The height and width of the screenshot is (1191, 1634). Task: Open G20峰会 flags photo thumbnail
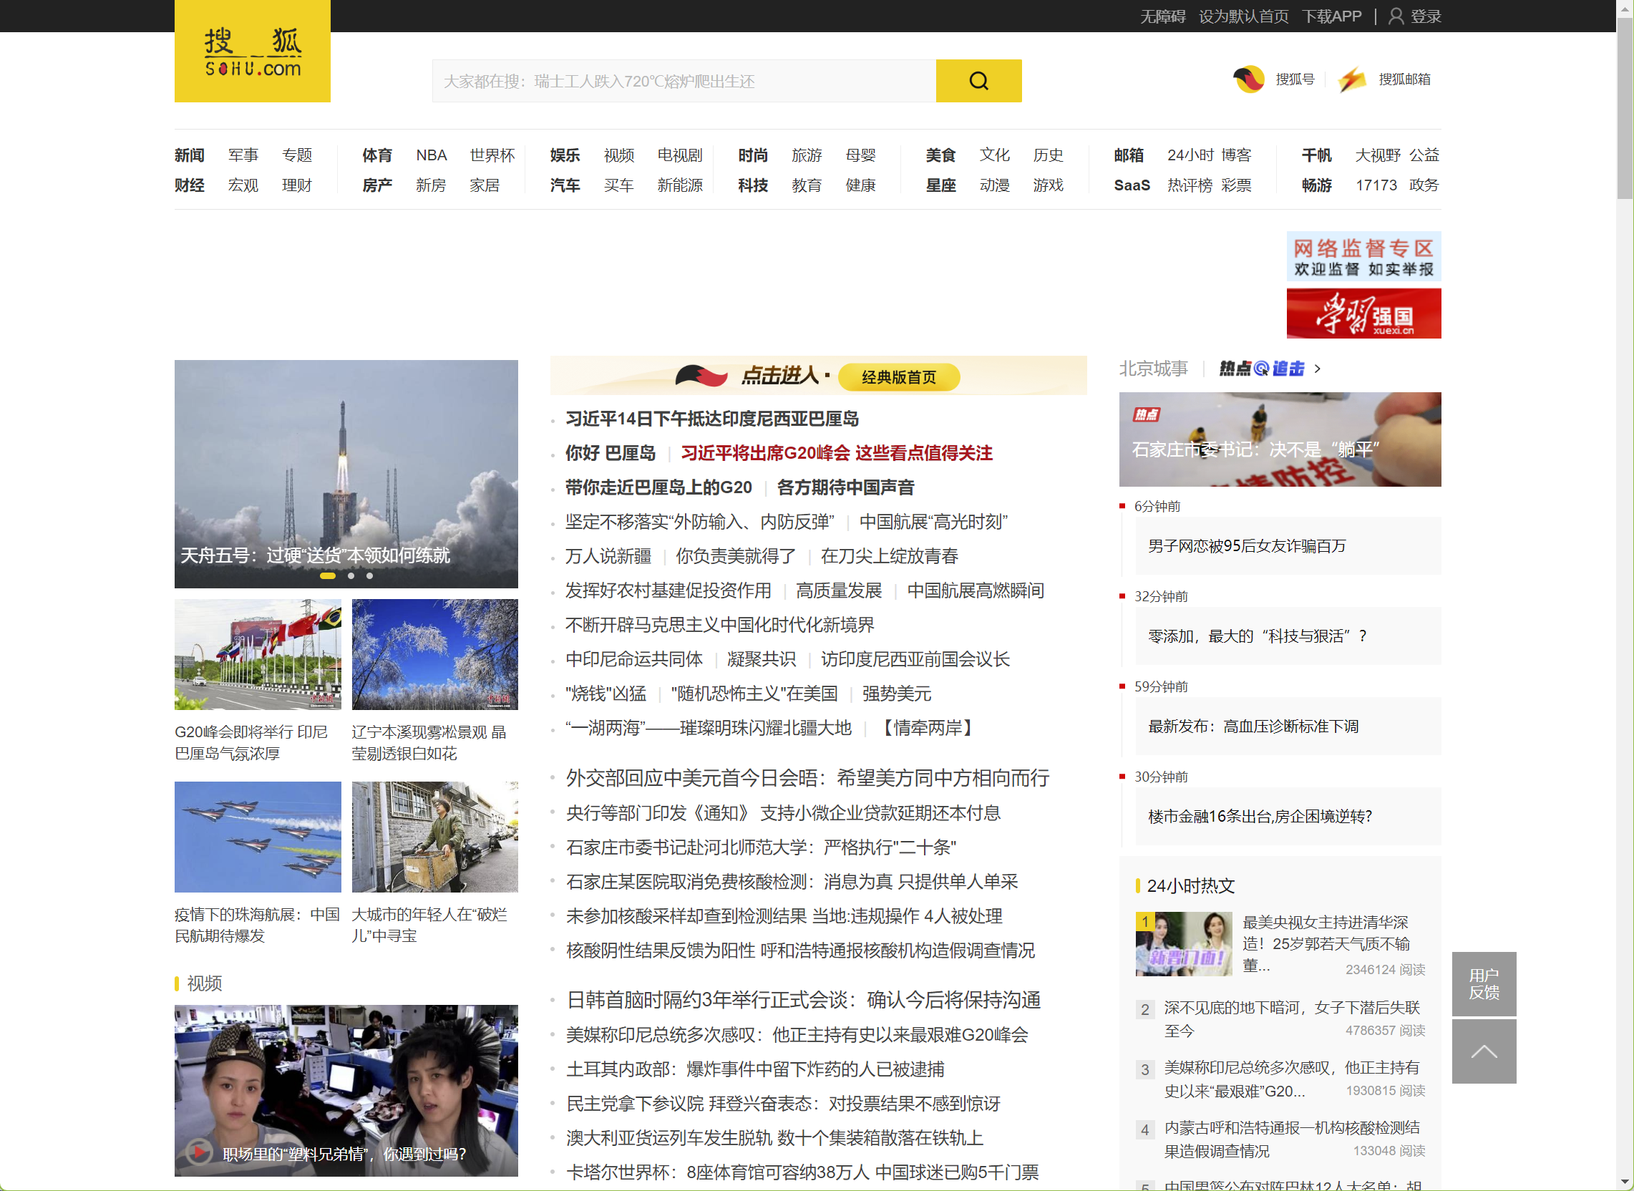point(258,654)
